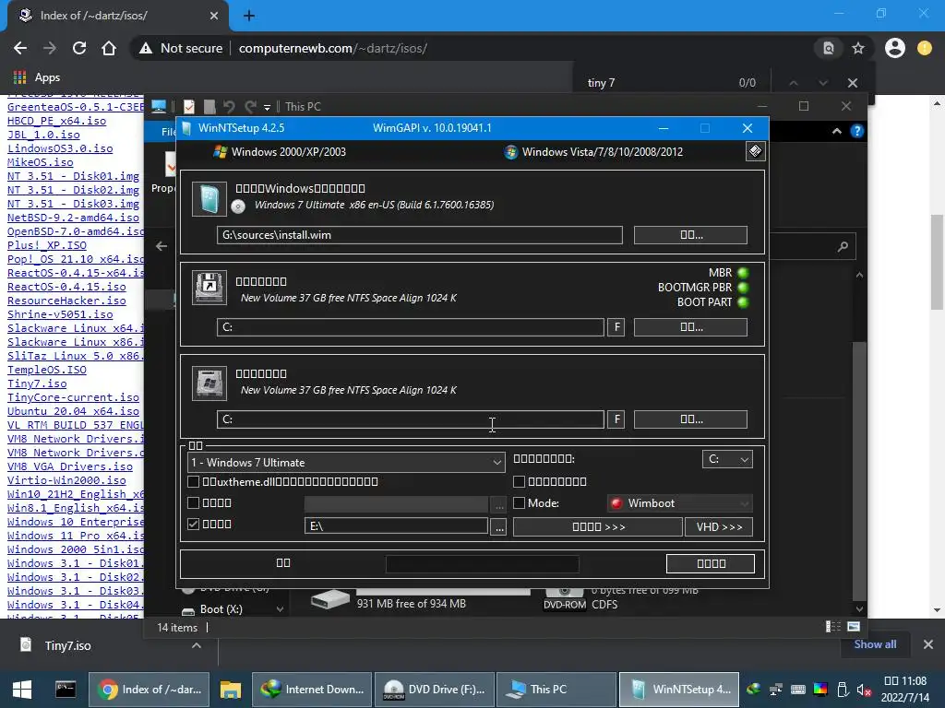Screen dimensions: 945x708
Task: Click the VHD >>> button
Action: tap(719, 526)
